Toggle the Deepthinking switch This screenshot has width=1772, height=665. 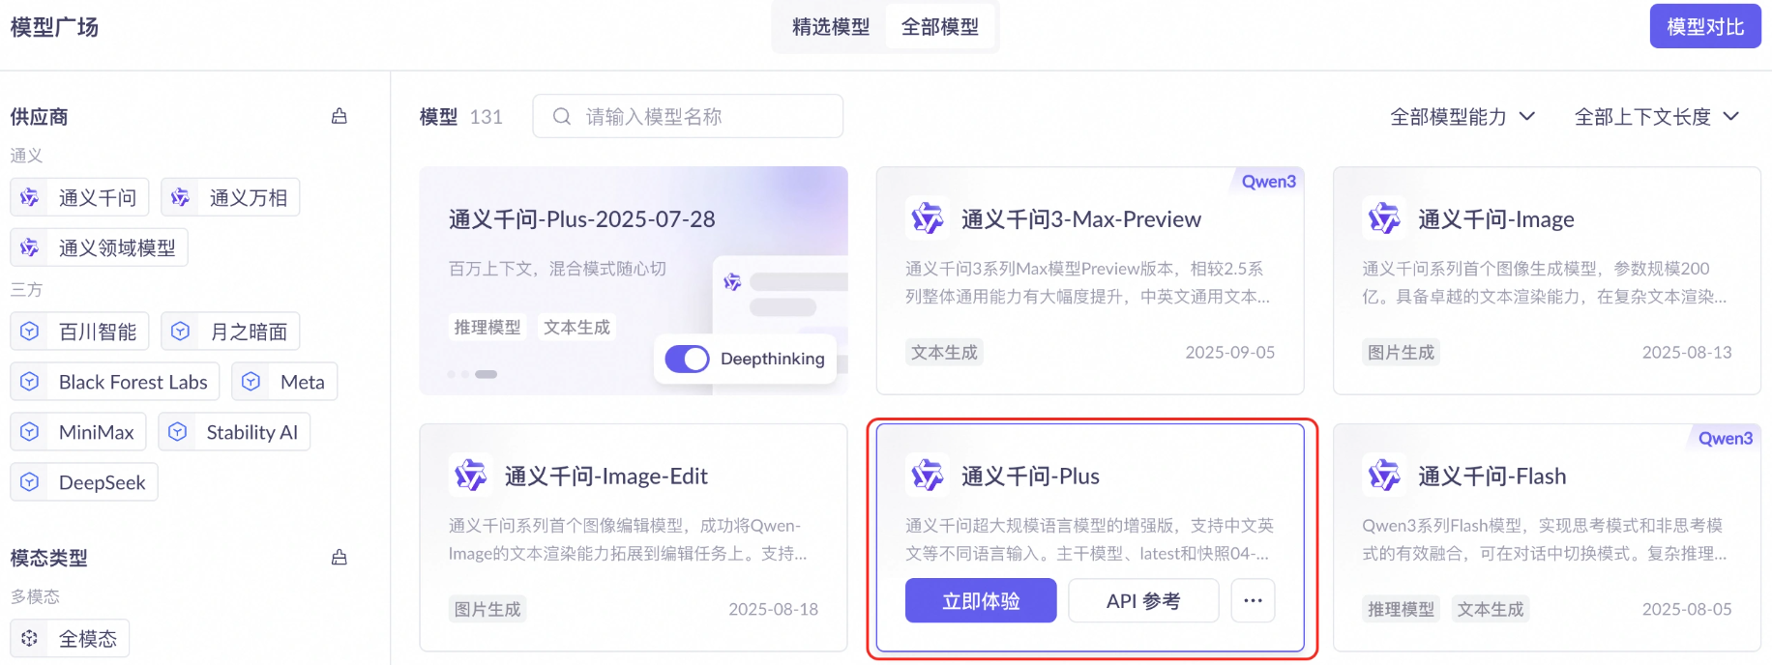coord(688,359)
